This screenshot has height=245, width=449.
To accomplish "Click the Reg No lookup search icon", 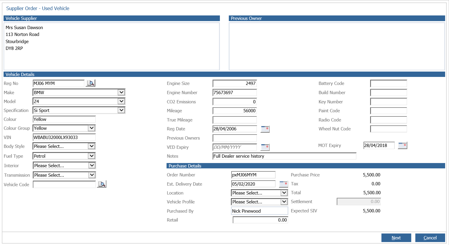I will click(x=90, y=83).
